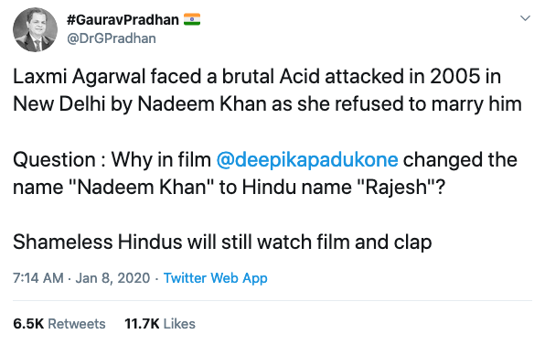The image size is (545, 345).
Task: Click the Twitter Web App source link
Action: 216,278
